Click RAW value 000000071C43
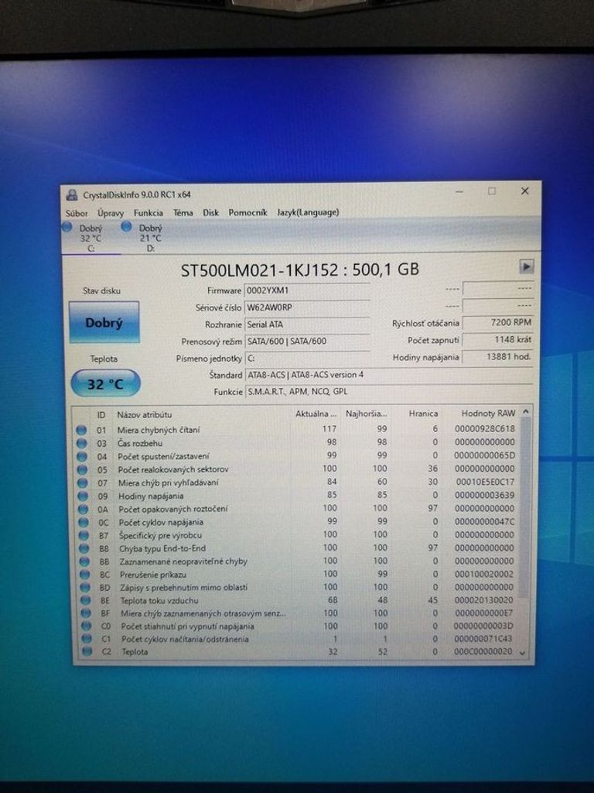The image size is (594, 793). pos(483,639)
